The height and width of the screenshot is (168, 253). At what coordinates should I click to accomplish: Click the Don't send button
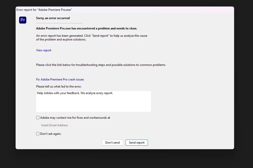click(x=112, y=143)
